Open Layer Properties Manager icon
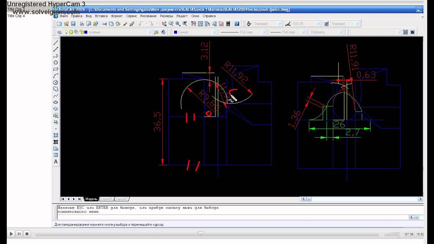434x244 pixels. coord(59,32)
